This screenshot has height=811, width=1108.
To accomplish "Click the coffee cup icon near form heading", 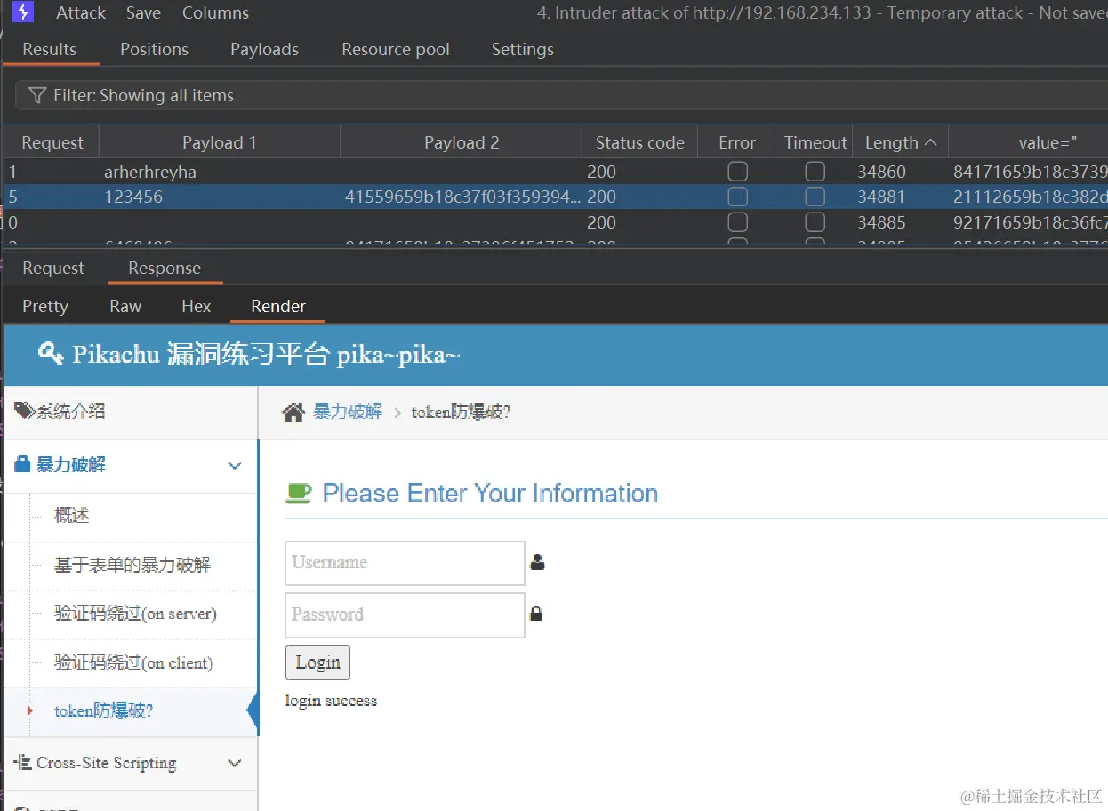I will click(299, 493).
